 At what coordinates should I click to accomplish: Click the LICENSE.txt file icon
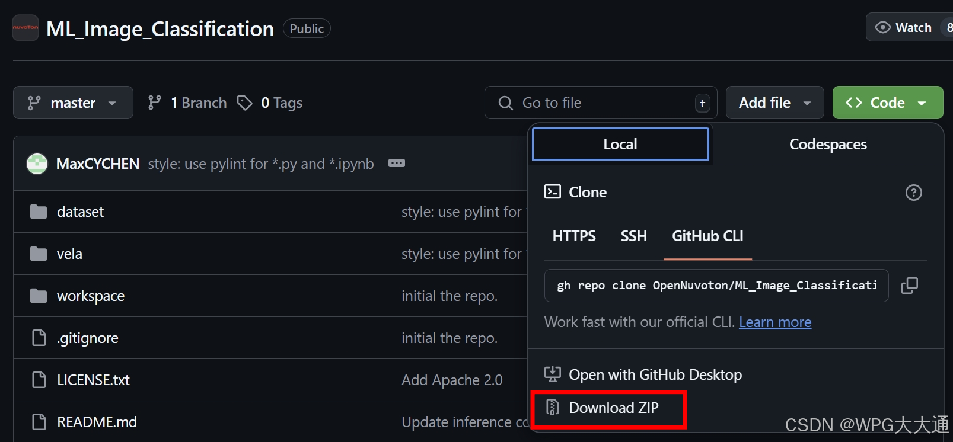click(x=39, y=380)
